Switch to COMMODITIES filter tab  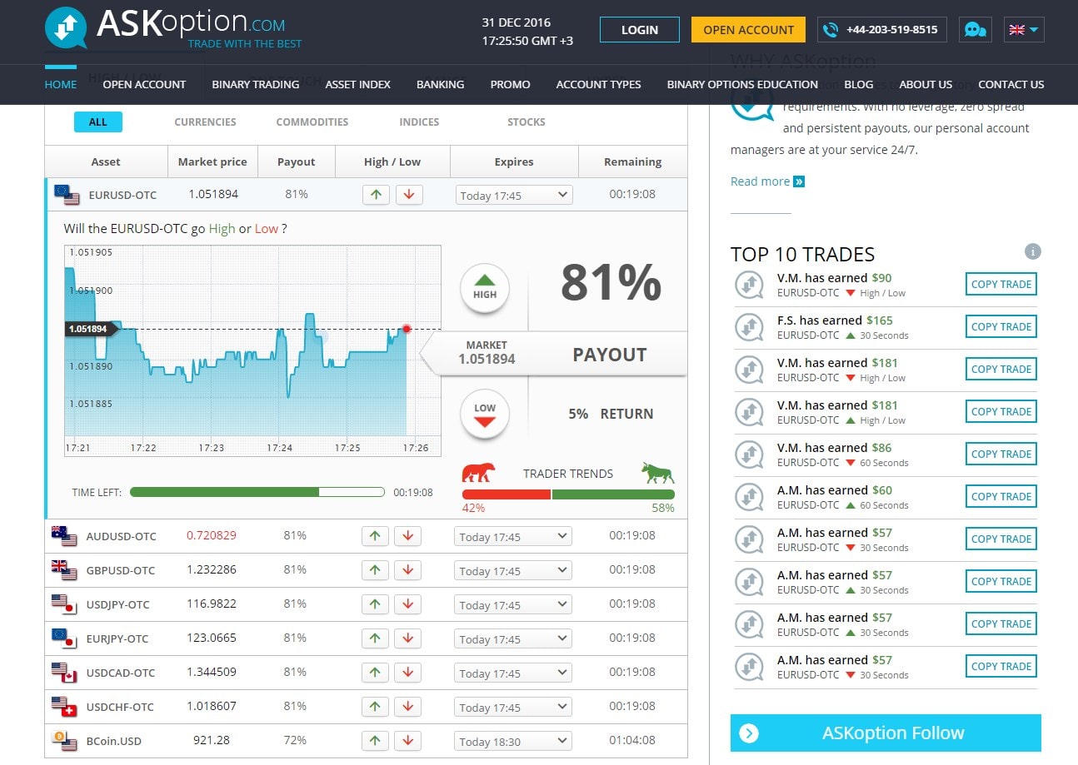[x=312, y=122]
